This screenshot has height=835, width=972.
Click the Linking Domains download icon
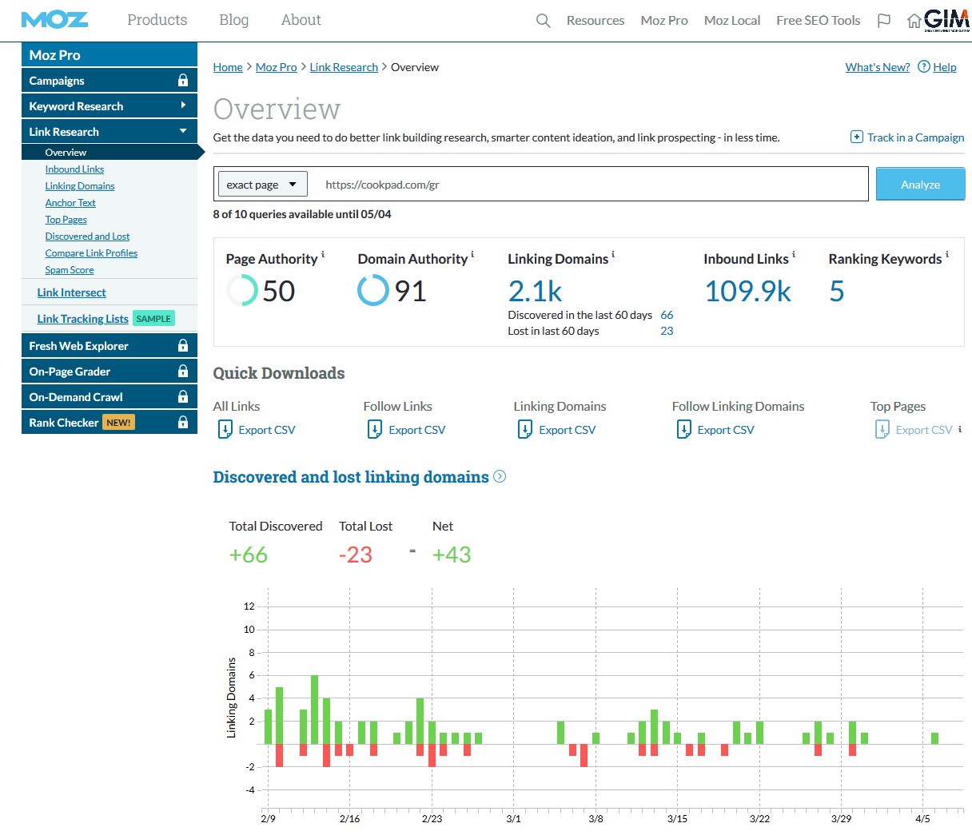pyautogui.click(x=525, y=430)
